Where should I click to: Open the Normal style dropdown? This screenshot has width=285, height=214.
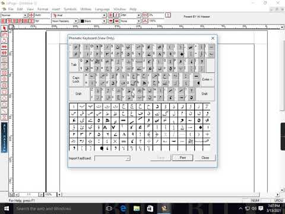(x=26, y=15)
